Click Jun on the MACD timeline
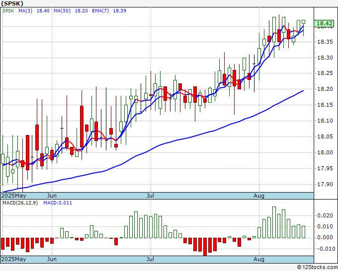Viewport: 338px width, 271px height. (52, 259)
